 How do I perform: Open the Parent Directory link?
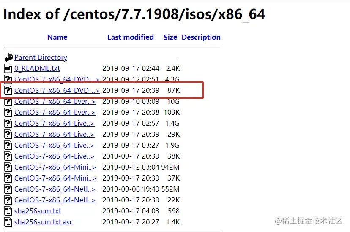point(41,57)
